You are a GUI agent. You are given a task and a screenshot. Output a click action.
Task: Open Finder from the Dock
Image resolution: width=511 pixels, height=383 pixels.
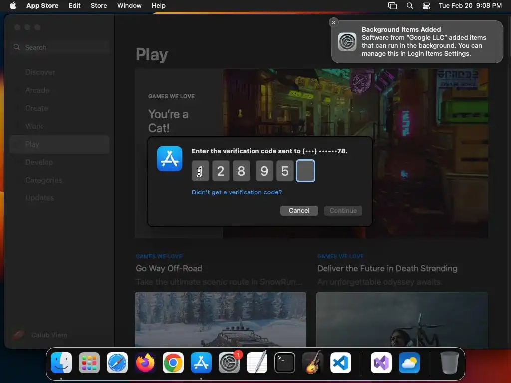[61, 363]
